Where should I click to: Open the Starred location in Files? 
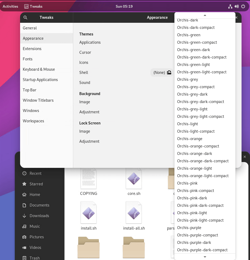(36, 184)
